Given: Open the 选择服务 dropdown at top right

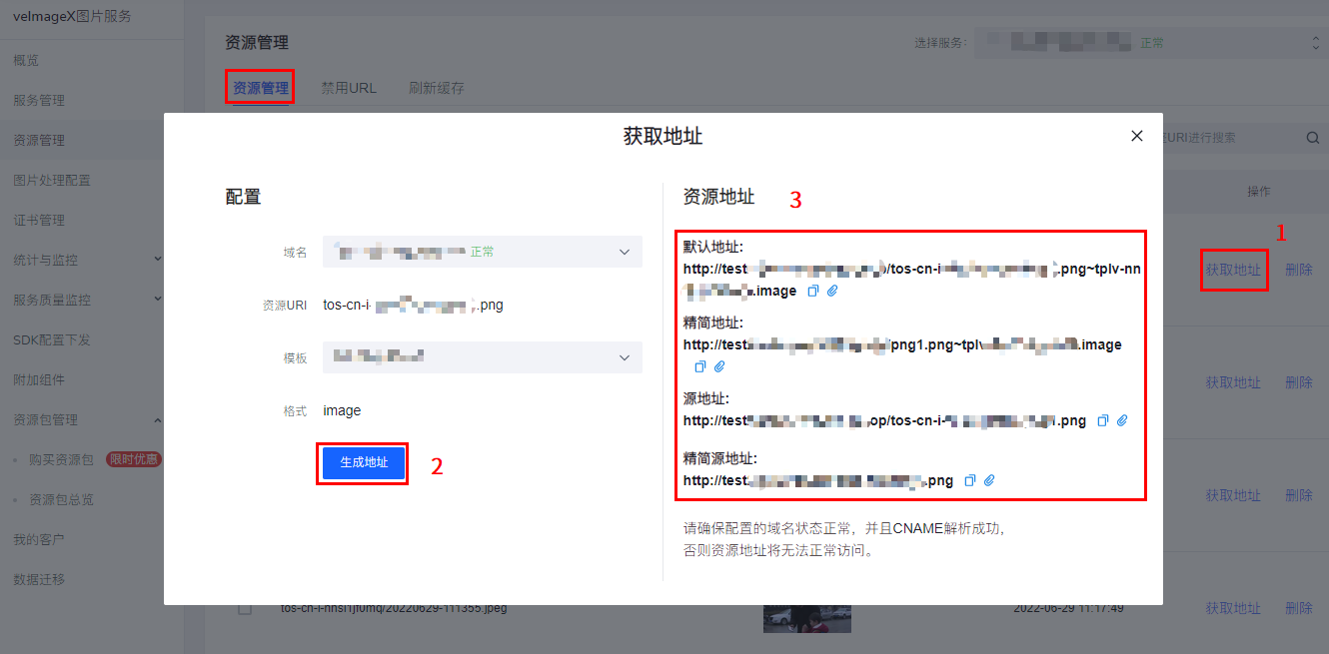Looking at the screenshot, I should 1149,43.
